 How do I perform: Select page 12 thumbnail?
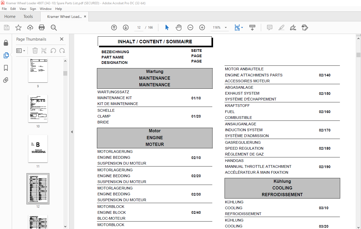point(38,189)
